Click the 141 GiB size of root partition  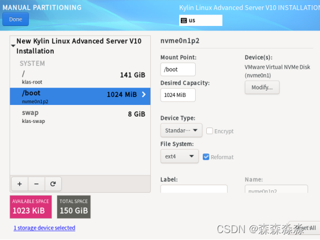click(x=132, y=75)
